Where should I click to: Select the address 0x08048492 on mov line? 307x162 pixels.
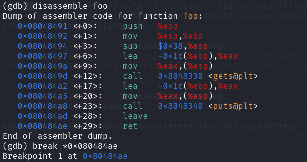43,36
